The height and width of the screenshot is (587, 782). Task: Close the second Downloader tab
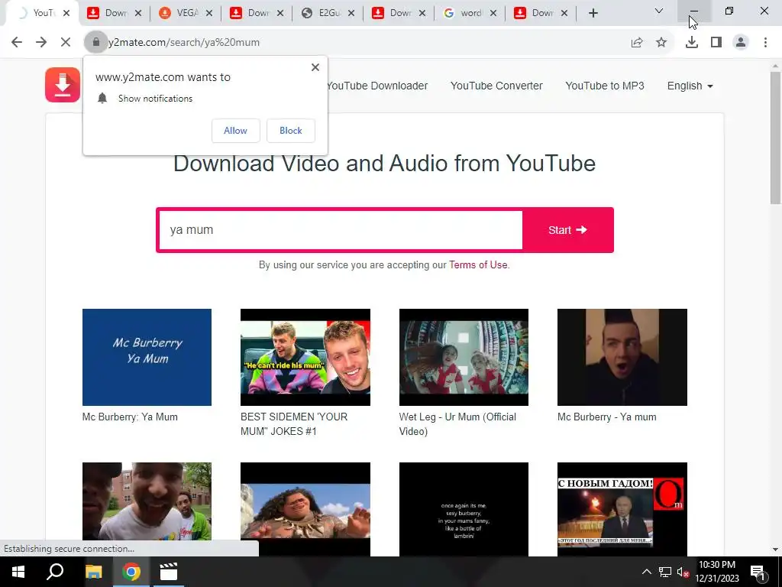click(x=280, y=14)
